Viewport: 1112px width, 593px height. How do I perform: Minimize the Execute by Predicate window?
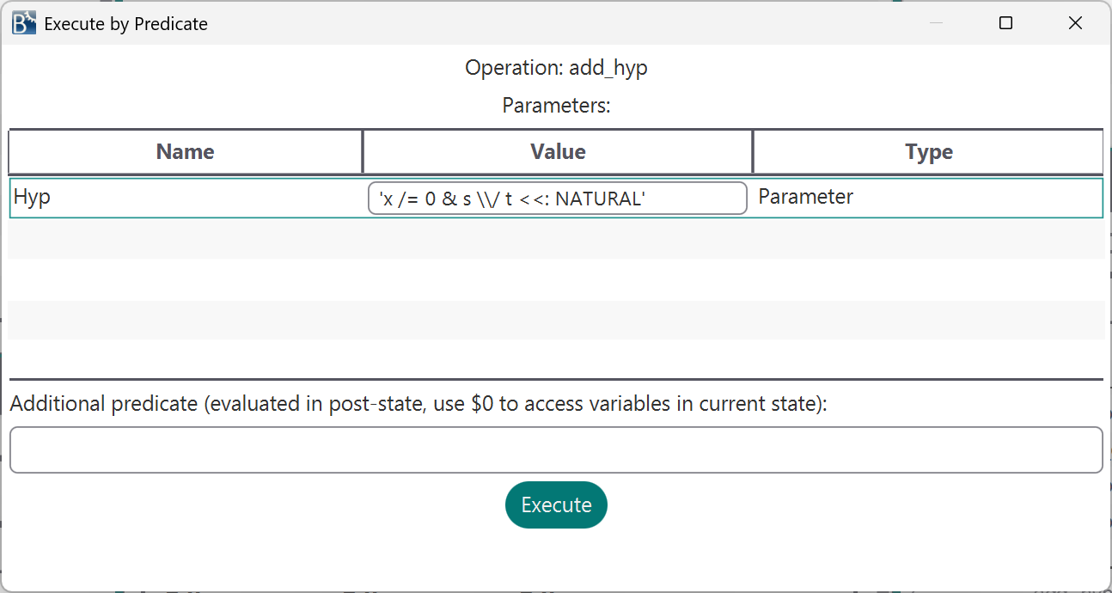coord(936,23)
